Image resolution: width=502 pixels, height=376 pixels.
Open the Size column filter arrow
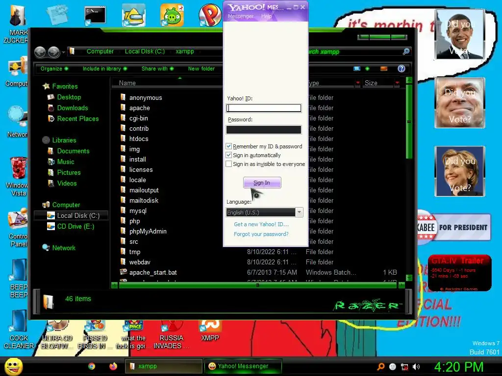tap(397, 83)
